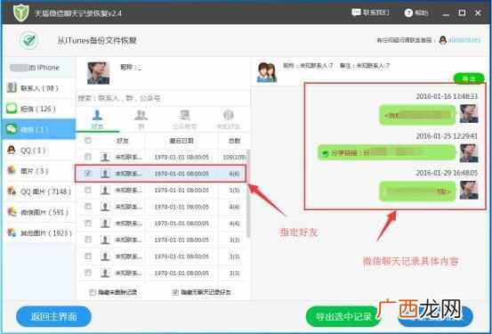Click the 2016-01-16 green message bubble
492x334 pixels.
417,115
